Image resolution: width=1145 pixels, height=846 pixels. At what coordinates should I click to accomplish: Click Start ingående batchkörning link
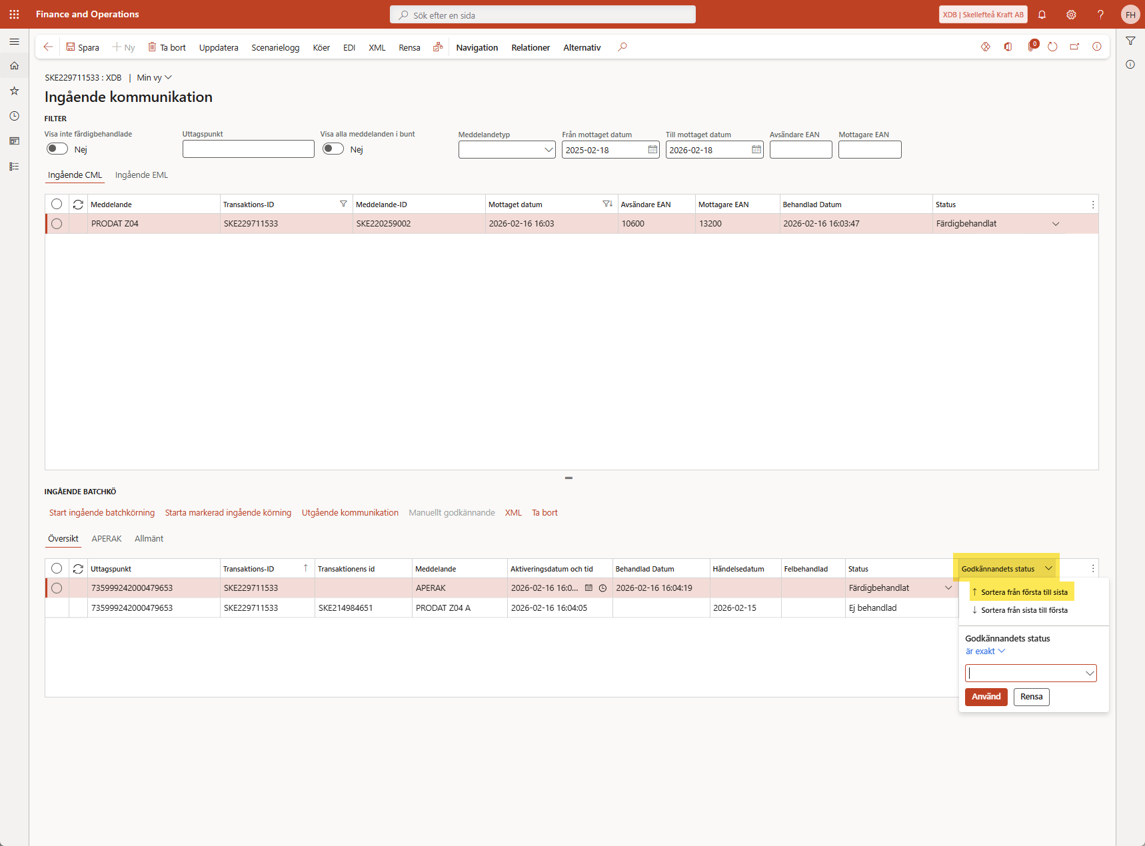click(x=102, y=513)
